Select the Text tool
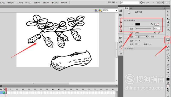The width and height of the screenshot is (171, 97). coord(168,33)
